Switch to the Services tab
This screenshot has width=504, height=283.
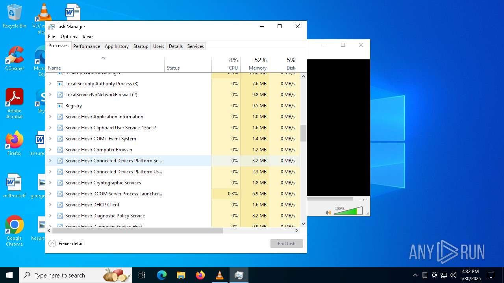(x=196, y=46)
